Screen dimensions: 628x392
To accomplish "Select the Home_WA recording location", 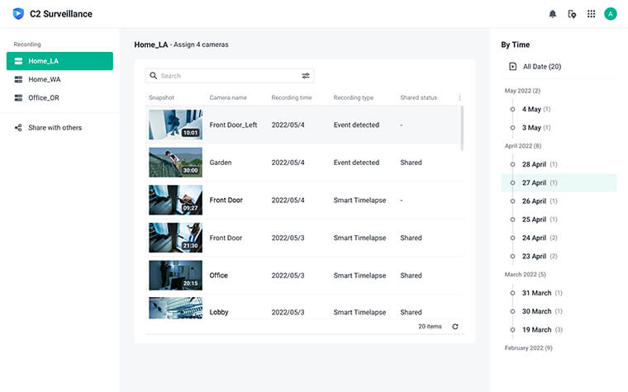I will [59, 79].
